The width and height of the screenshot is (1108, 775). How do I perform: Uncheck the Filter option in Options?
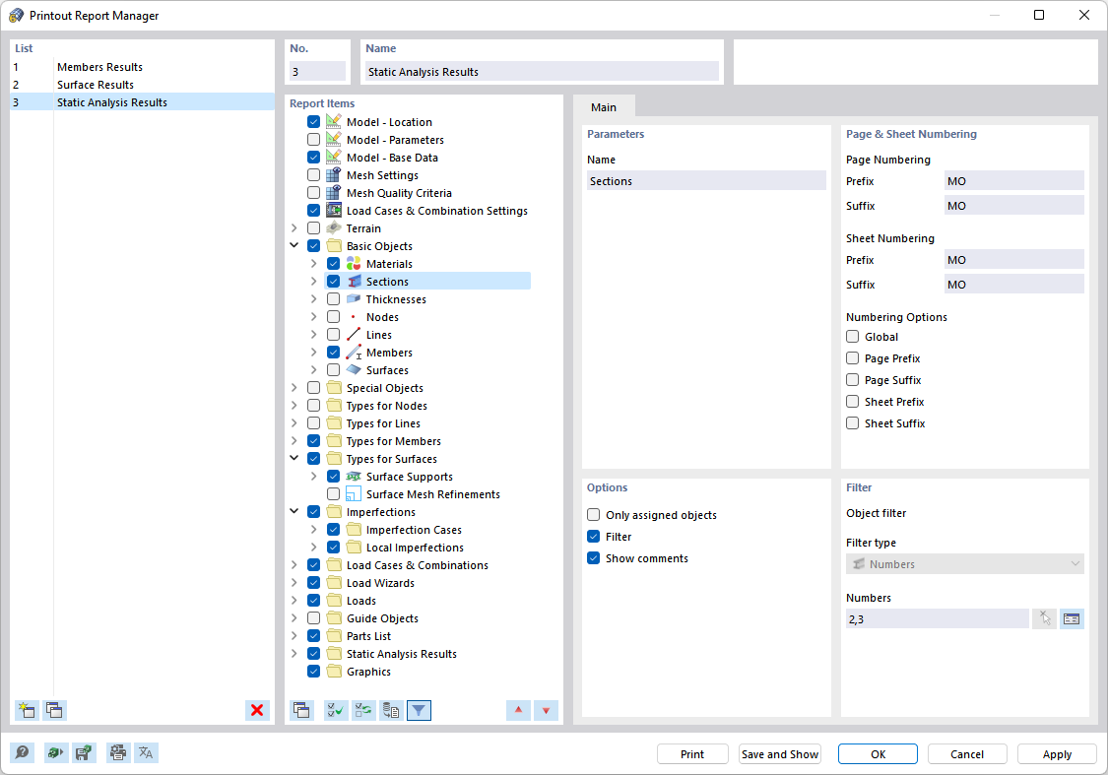[594, 537]
